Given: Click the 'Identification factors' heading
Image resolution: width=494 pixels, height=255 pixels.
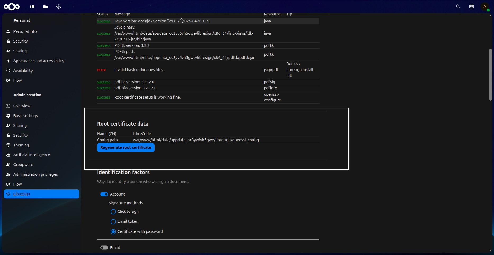Looking at the screenshot, I should pos(123,172).
